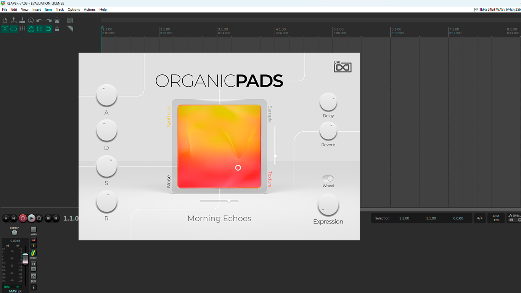
Task: Toggle item grouping link icon
Action: click(14, 29)
